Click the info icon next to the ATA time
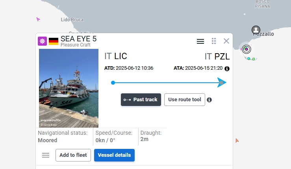Screen dimensions: 291x169 click(x=227, y=69)
